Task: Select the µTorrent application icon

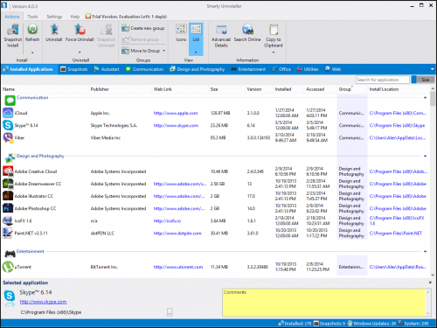Action: pos(8,267)
